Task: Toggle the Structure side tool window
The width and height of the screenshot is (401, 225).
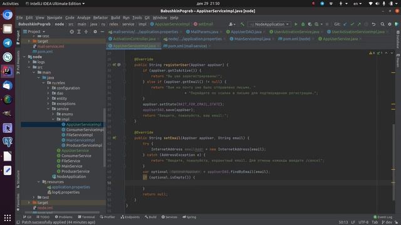Action: point(18,179)
